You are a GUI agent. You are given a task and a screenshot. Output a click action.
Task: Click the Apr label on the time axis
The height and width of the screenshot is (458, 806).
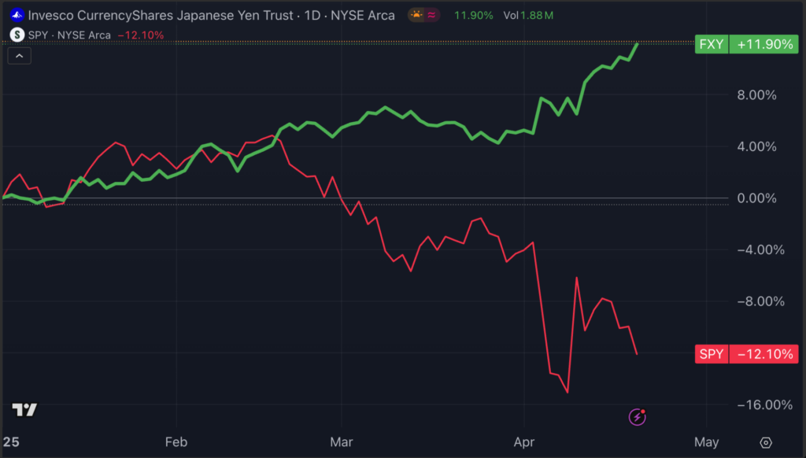tap(524, 442)
